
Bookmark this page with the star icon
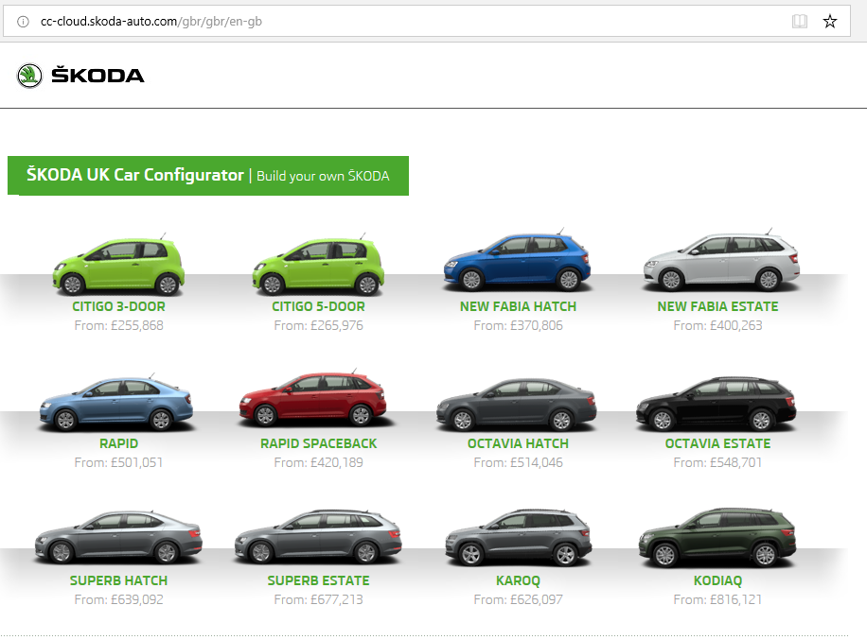(x=830, y=22)
